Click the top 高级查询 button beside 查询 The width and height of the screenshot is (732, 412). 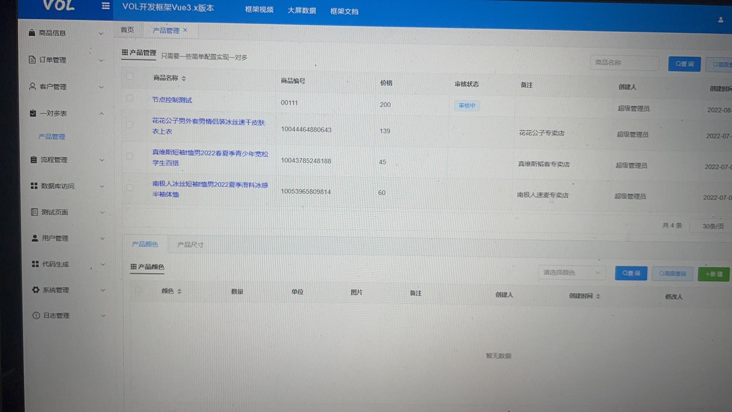click(x=719, y=65)
